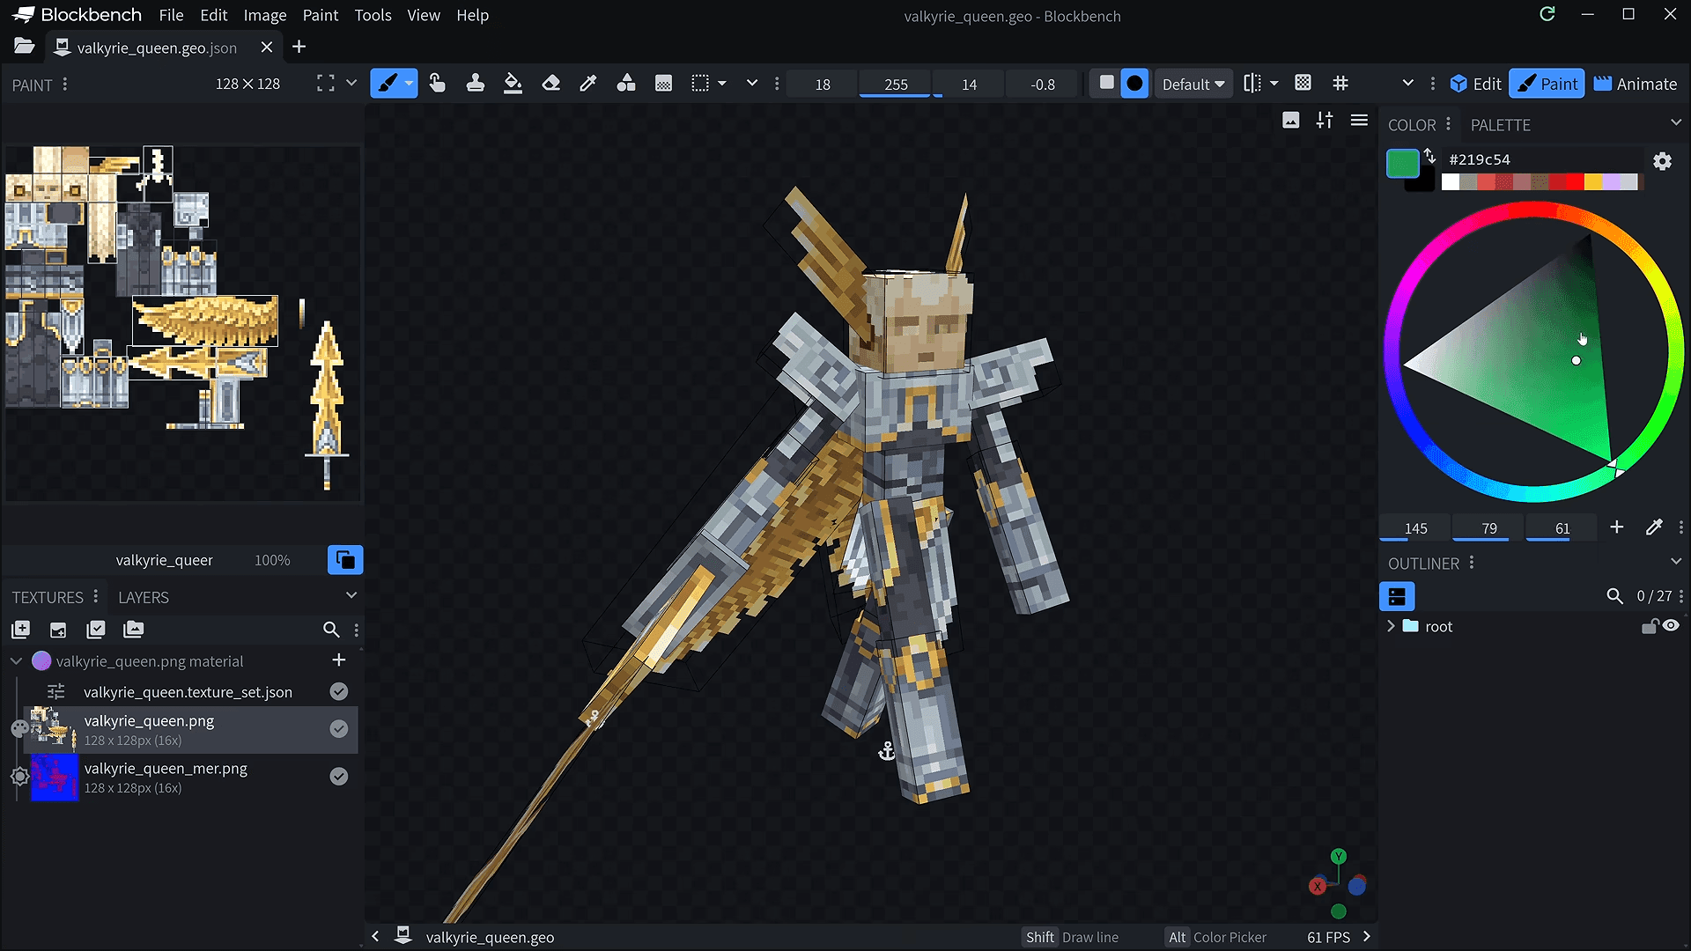The width and height of the screenshot is (1691, 951).
Task: Open the File menu
Action: (x=171, y=15)
